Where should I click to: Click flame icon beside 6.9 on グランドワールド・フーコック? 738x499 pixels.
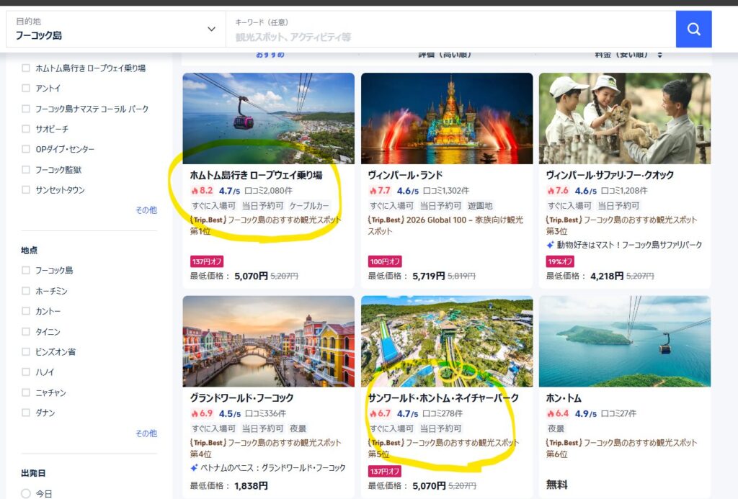pyautogui.click(x=195, y=413)
